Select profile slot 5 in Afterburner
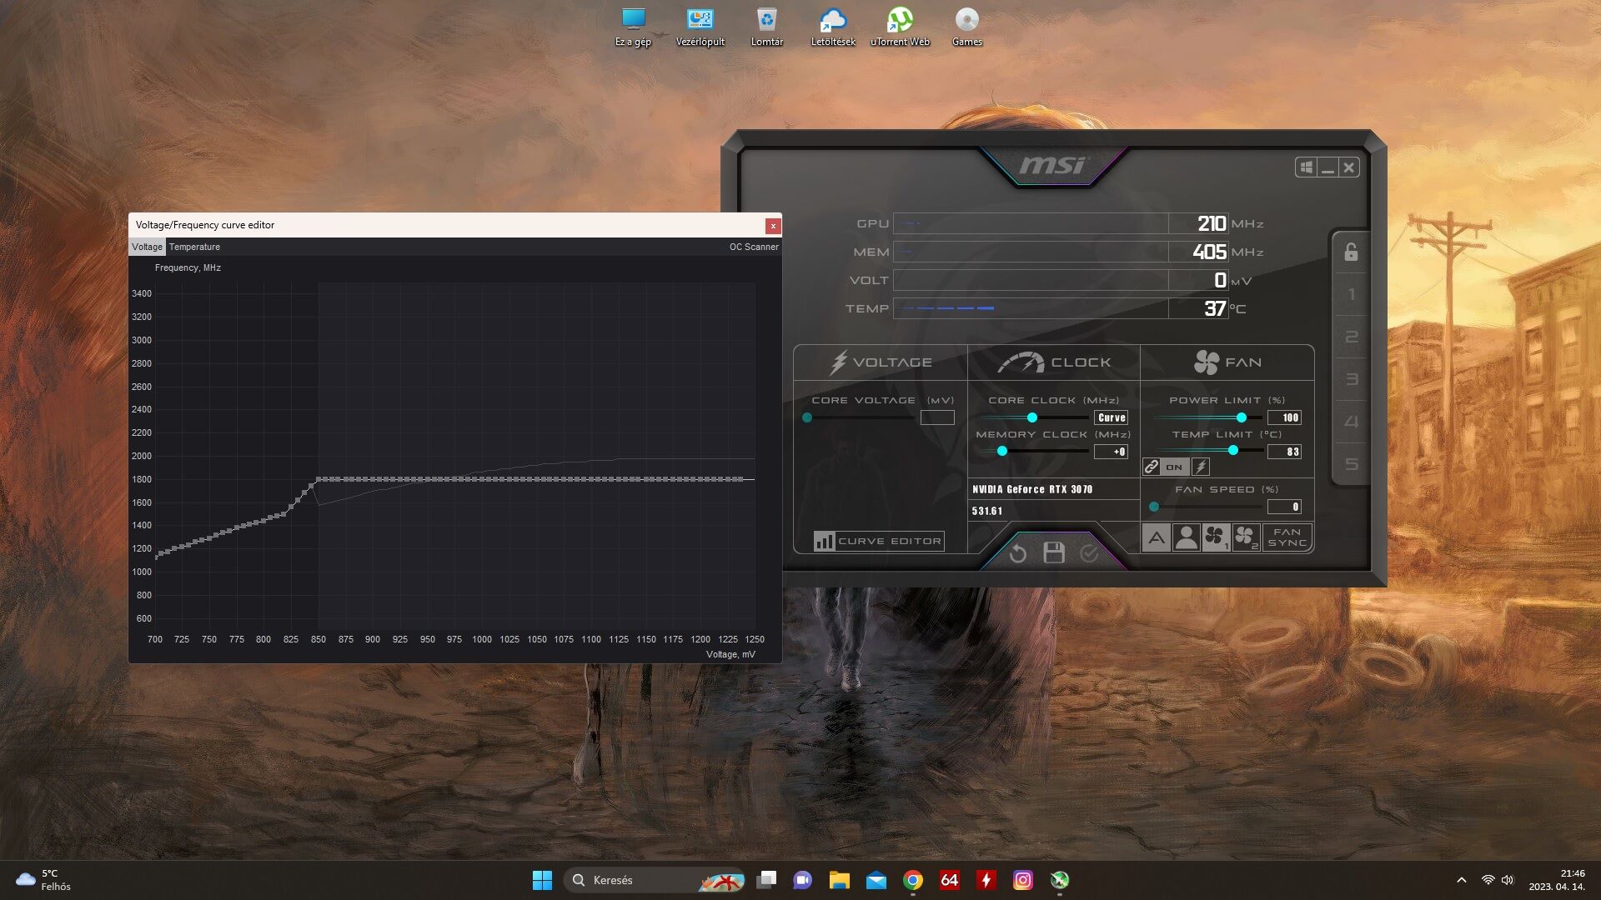This screenshot has height=900, width=1601. 1351,464
